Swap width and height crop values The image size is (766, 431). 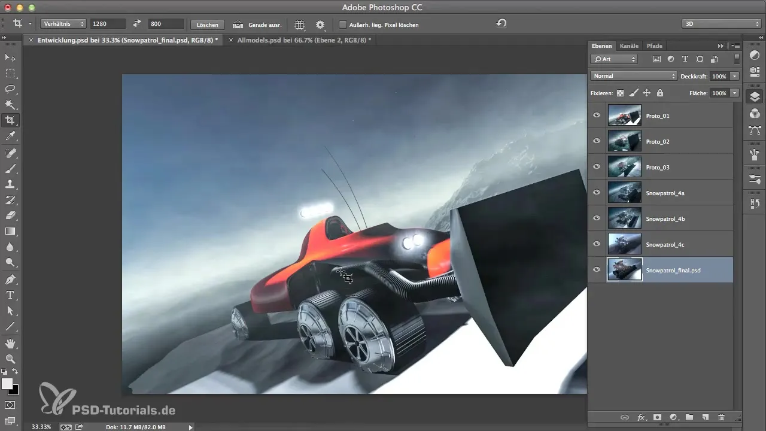click(136, 24)
